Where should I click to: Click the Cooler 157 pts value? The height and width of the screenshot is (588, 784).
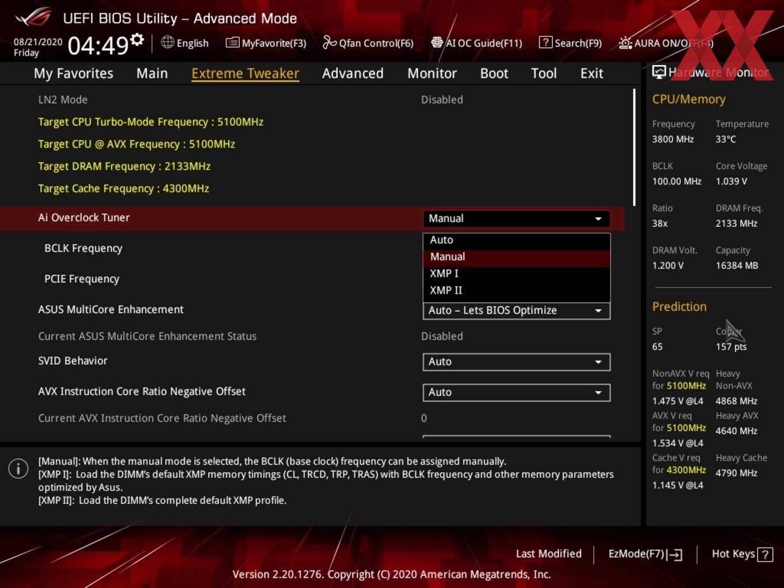pyautogui.click(x=731, y=347)
